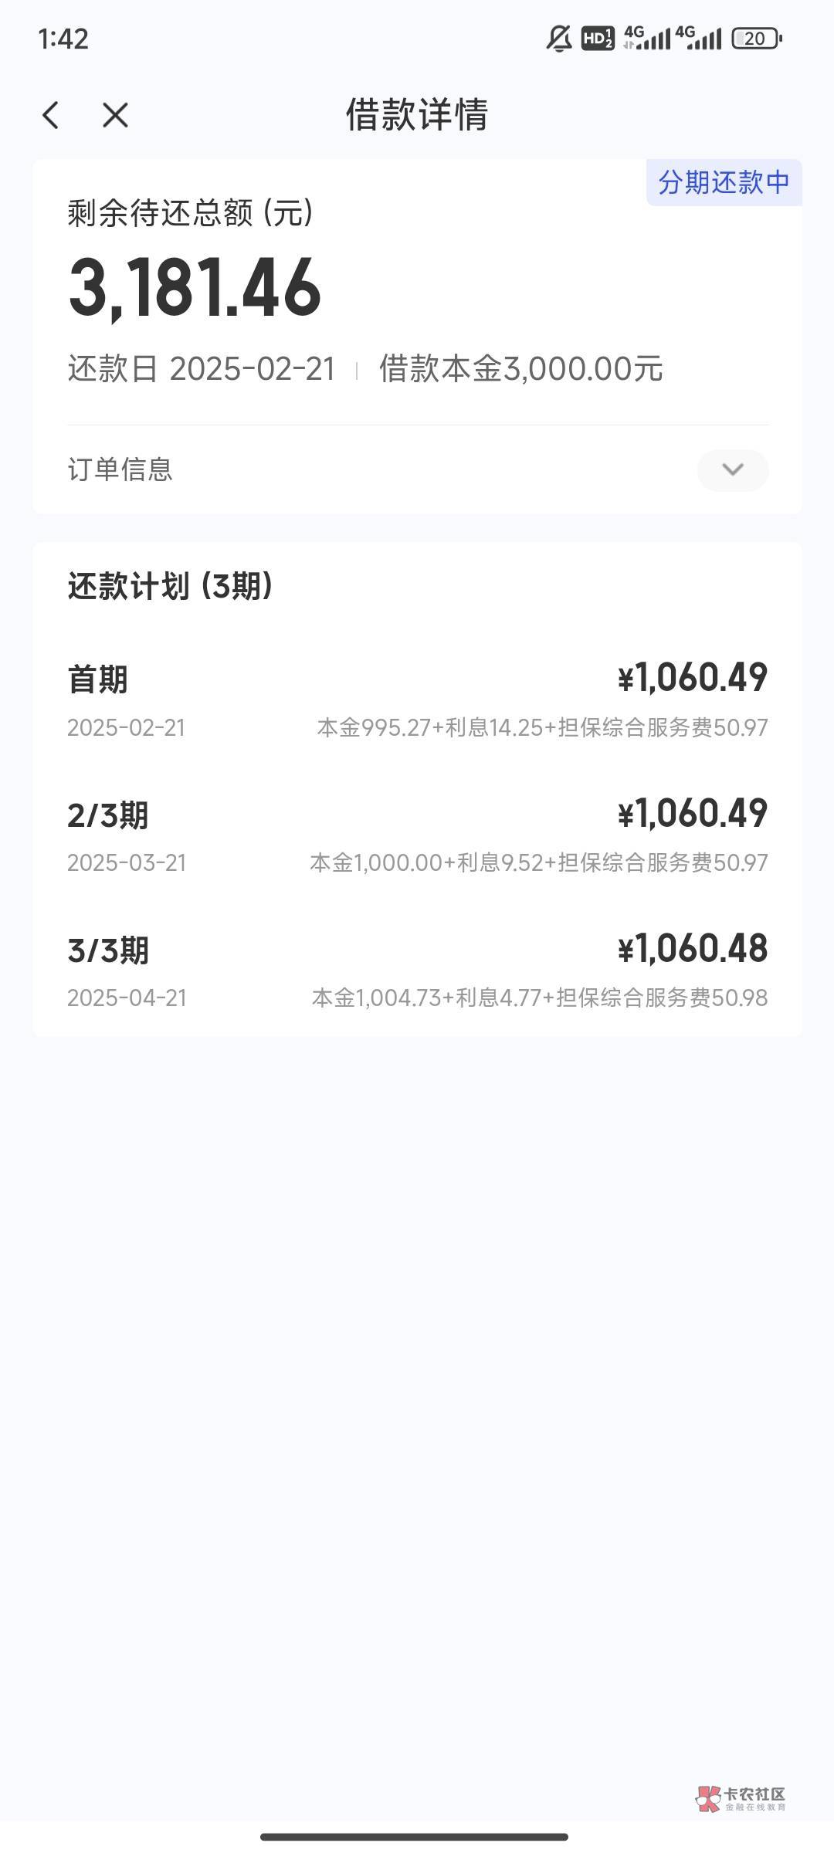Expand the 订单信息 chevron
834x1853 pixels.
click(732, 469)
